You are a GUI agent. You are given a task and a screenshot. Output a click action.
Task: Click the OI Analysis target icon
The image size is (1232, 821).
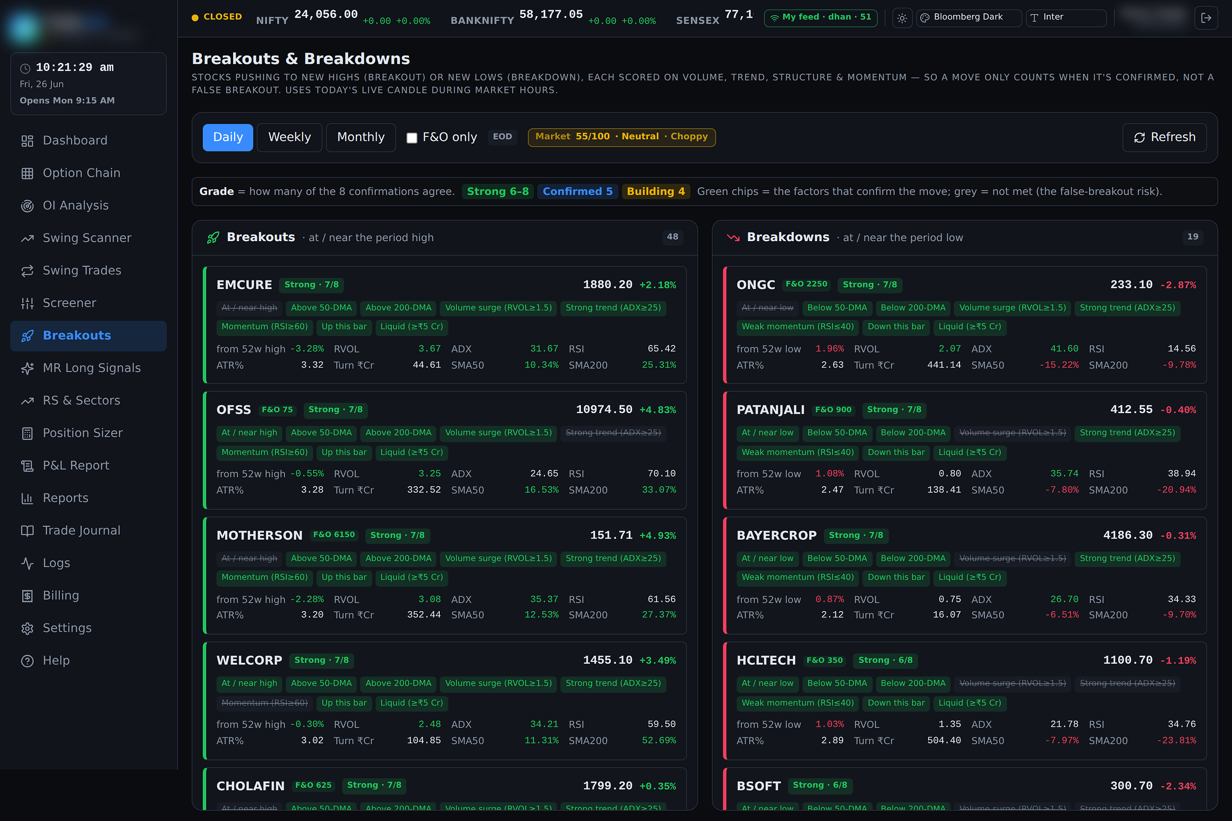(27, 206)
